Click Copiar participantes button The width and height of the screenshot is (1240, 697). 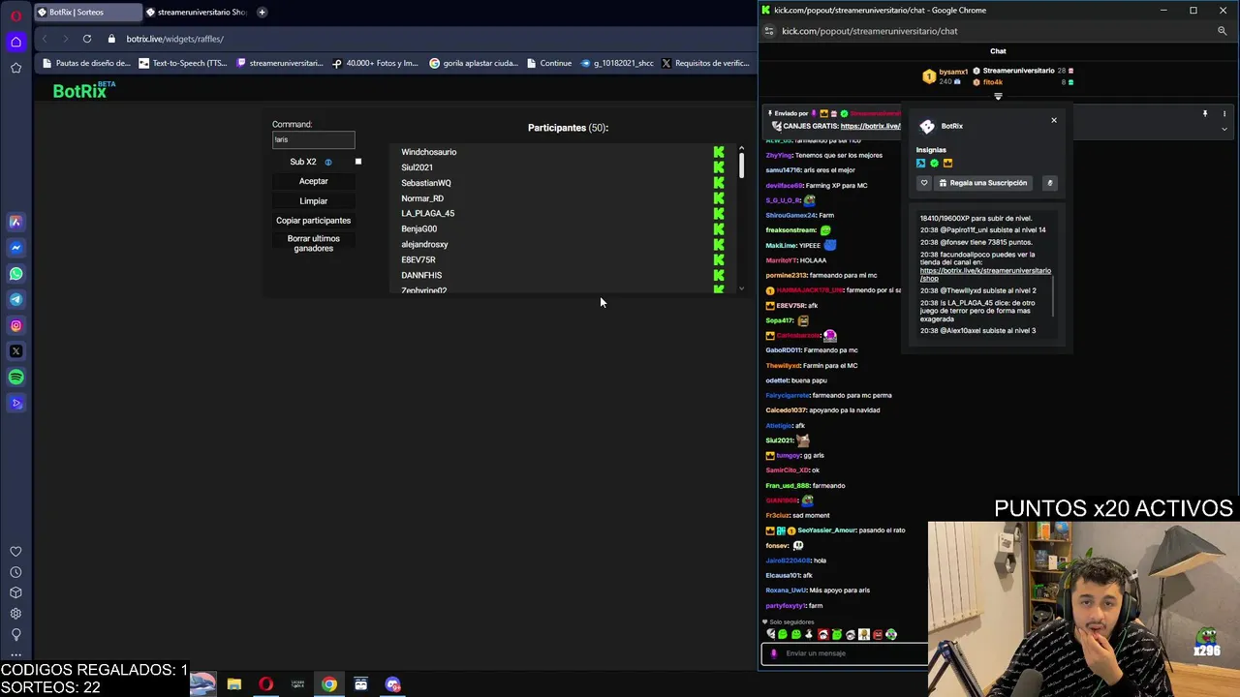pyautogui.click(x=313, y=221)
